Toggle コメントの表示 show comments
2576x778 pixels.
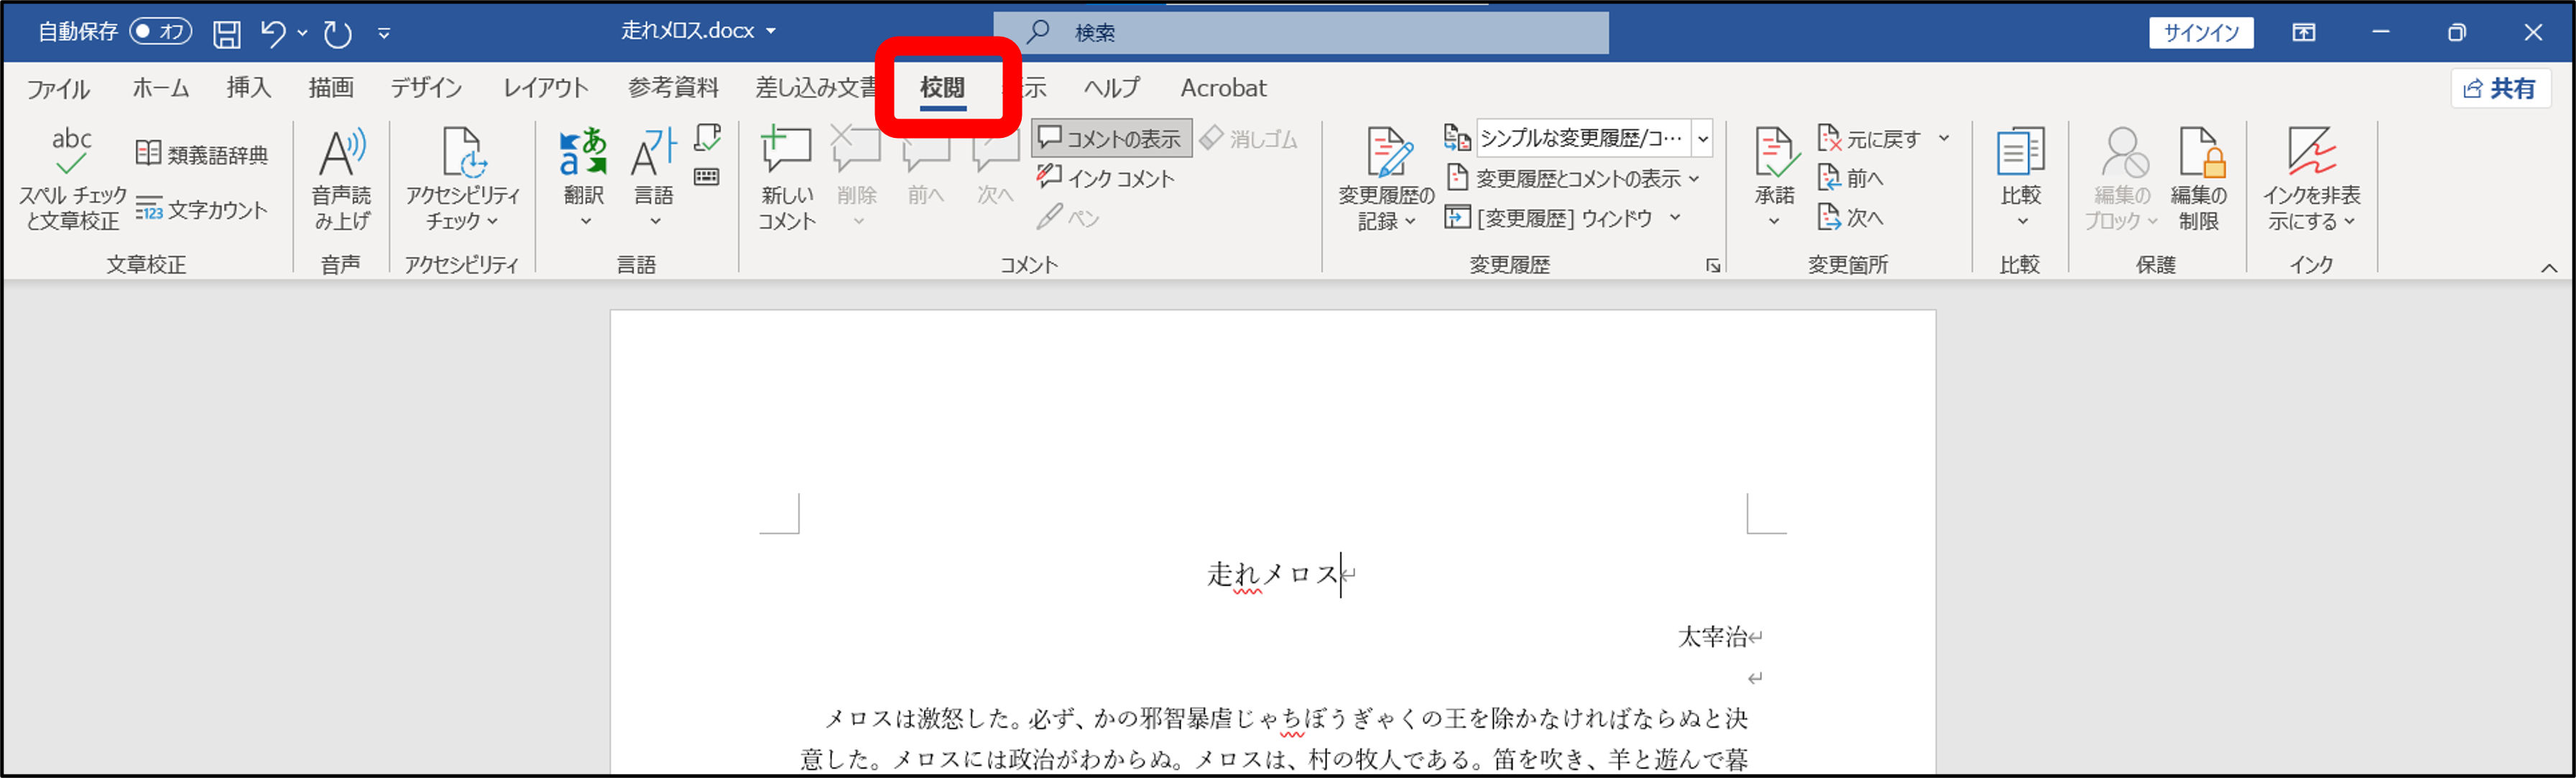coord(1111,139)
